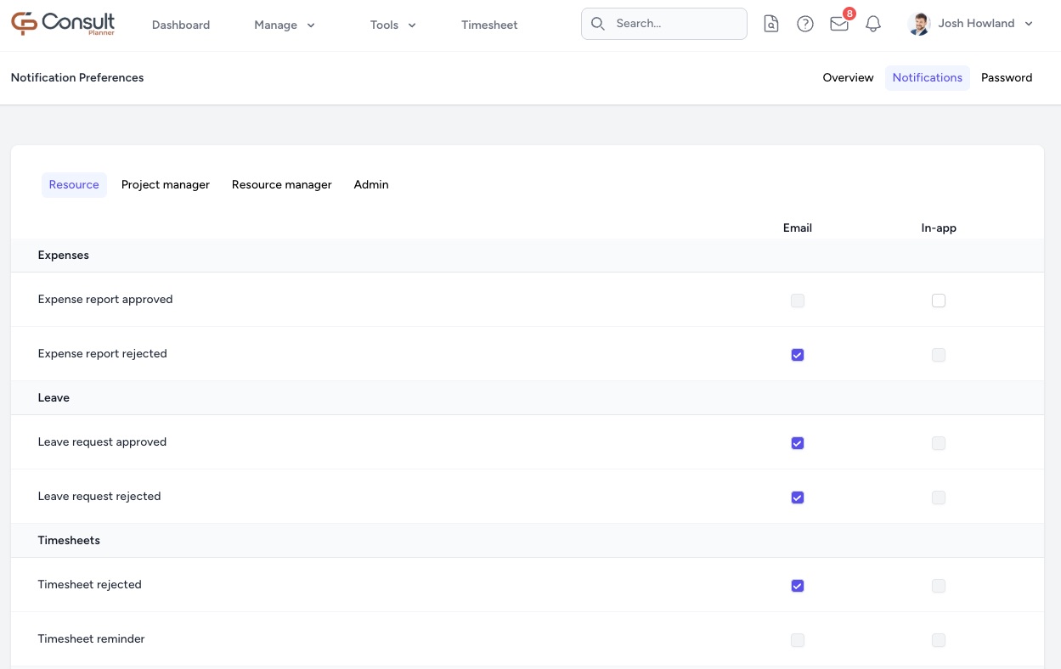Click the Notification Preferences heading
The image size is (1061, 669).
pyautogui.click(x=77, y=77)
